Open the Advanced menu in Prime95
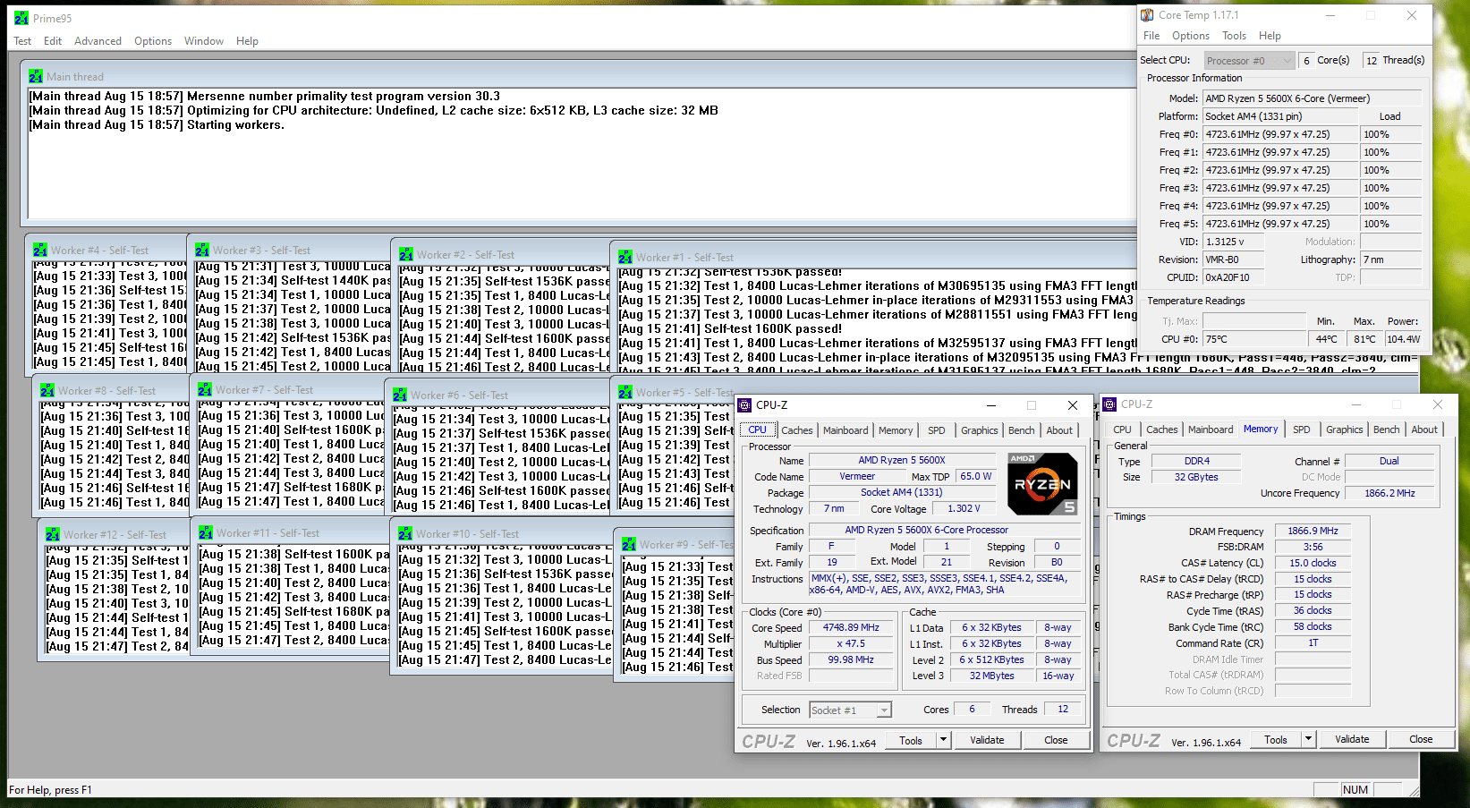 coord(98,41)
